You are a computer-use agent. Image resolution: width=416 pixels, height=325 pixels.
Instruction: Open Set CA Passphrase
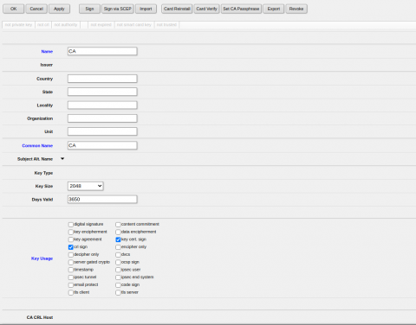tap(241, 9)
